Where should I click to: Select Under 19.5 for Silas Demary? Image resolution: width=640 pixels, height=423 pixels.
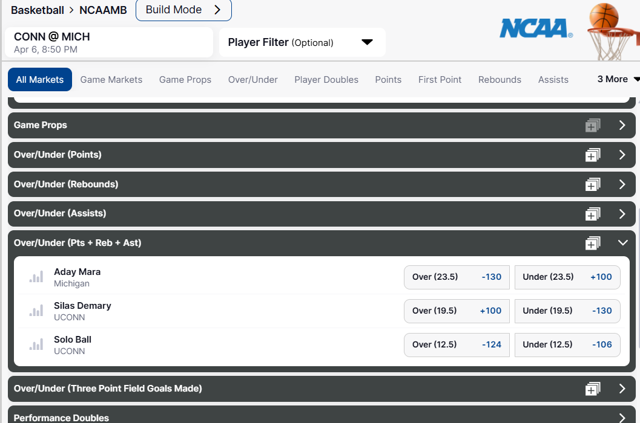567,311
